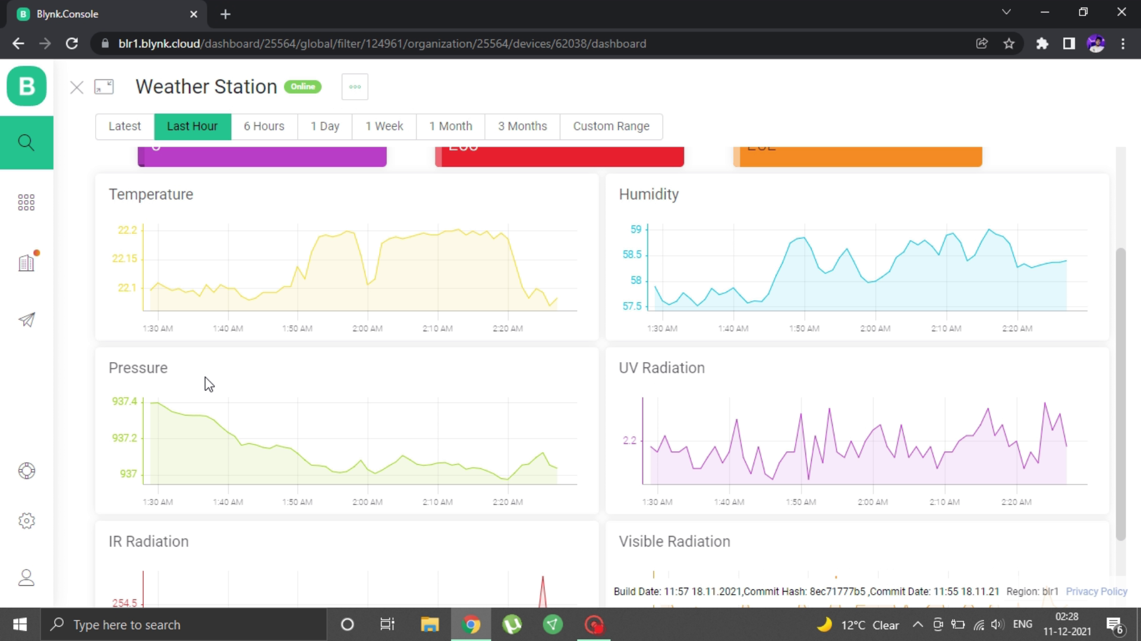Click the Chrome taskbar icon
Image resolution: width=1141 pixels, height=641 pixels.
click(x=471, y=624)
